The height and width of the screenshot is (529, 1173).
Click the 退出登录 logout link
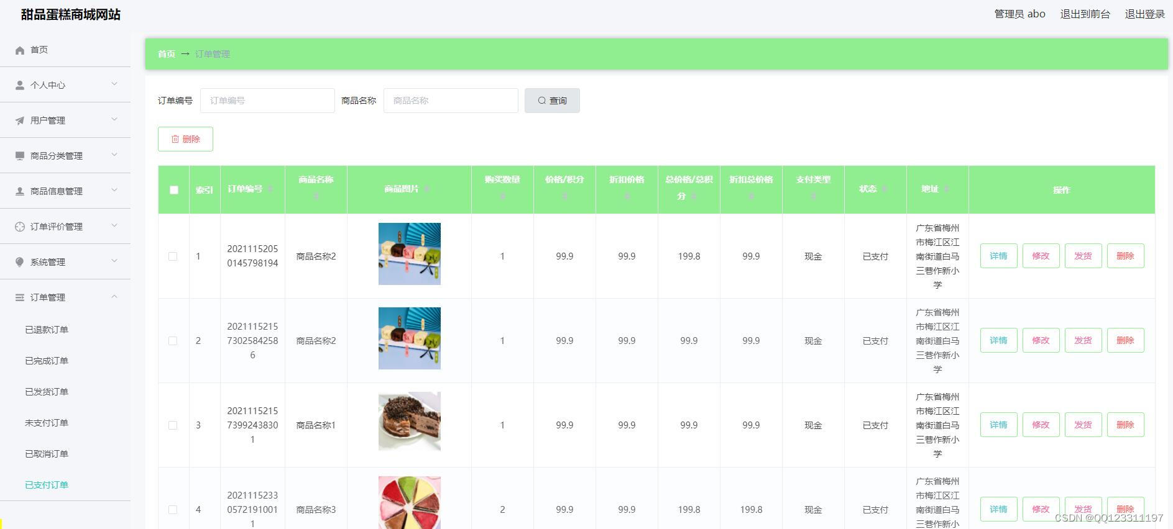(1144, 14)
